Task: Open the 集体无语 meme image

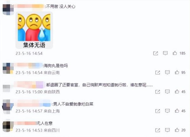Action: (34, 30)
